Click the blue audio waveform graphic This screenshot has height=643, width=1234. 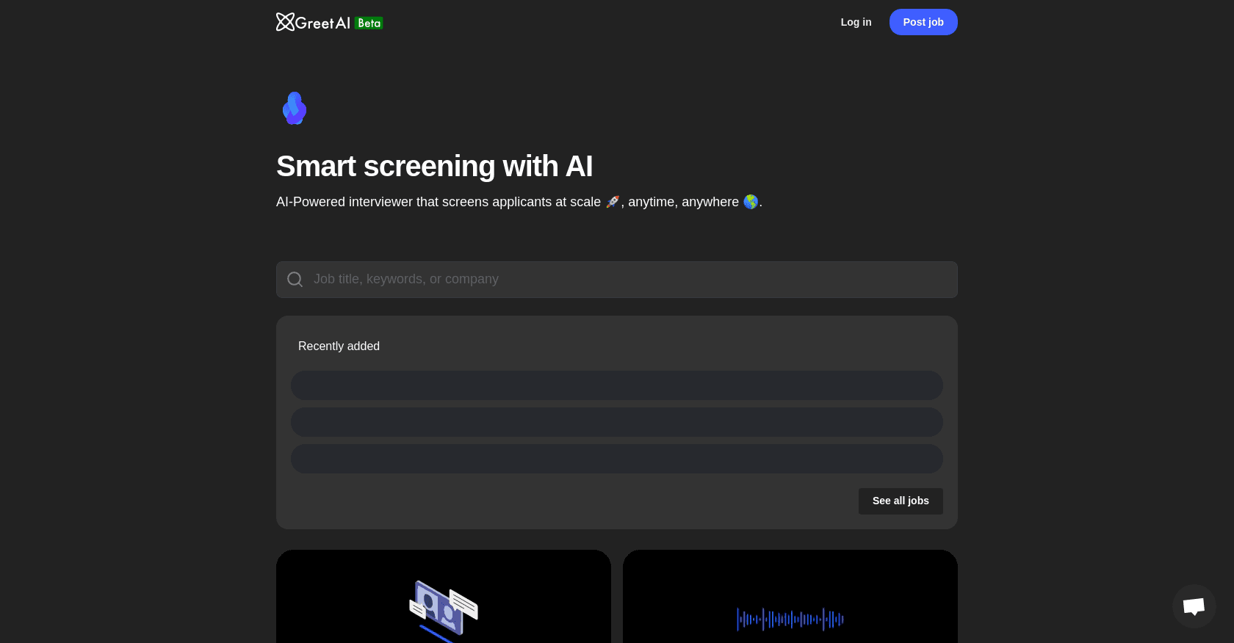point(790,620)
